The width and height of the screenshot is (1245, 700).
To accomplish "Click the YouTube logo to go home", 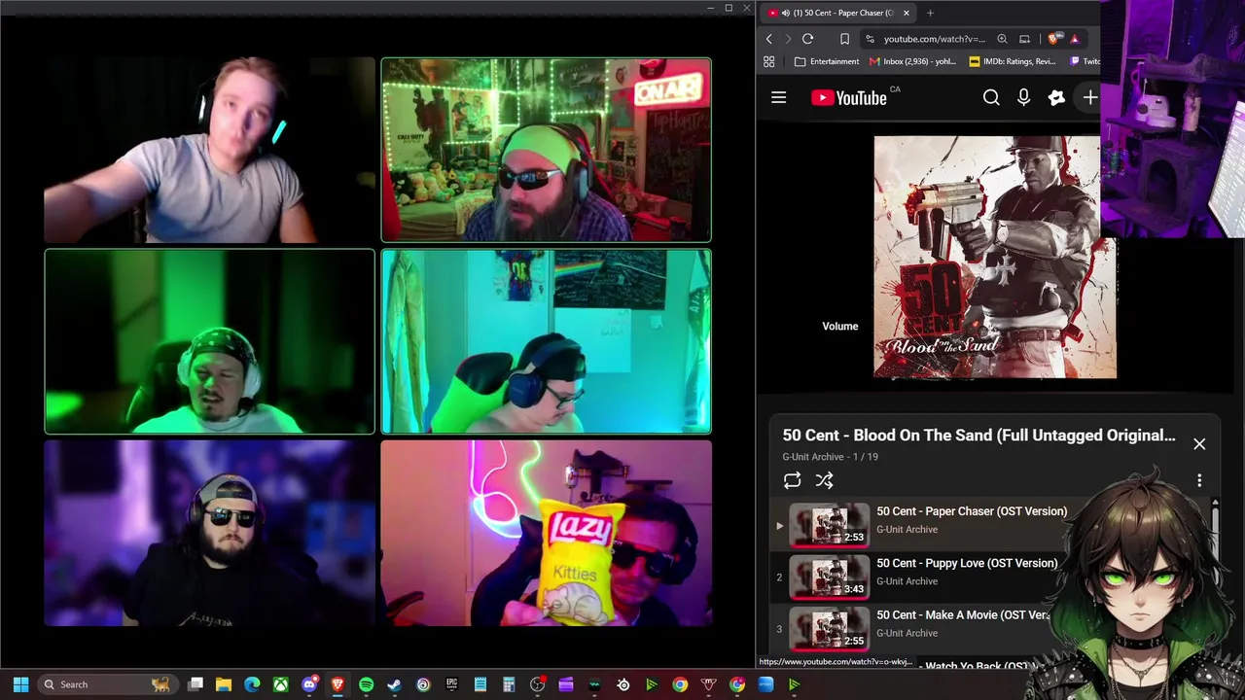I will pos(849,97).
